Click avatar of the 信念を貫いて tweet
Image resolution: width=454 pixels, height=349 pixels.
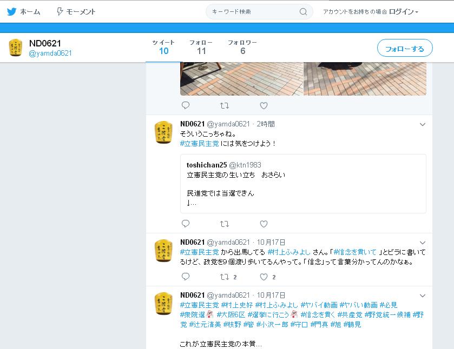[163, 251]
